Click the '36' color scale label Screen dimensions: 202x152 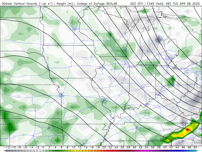[x=153, y=147]
